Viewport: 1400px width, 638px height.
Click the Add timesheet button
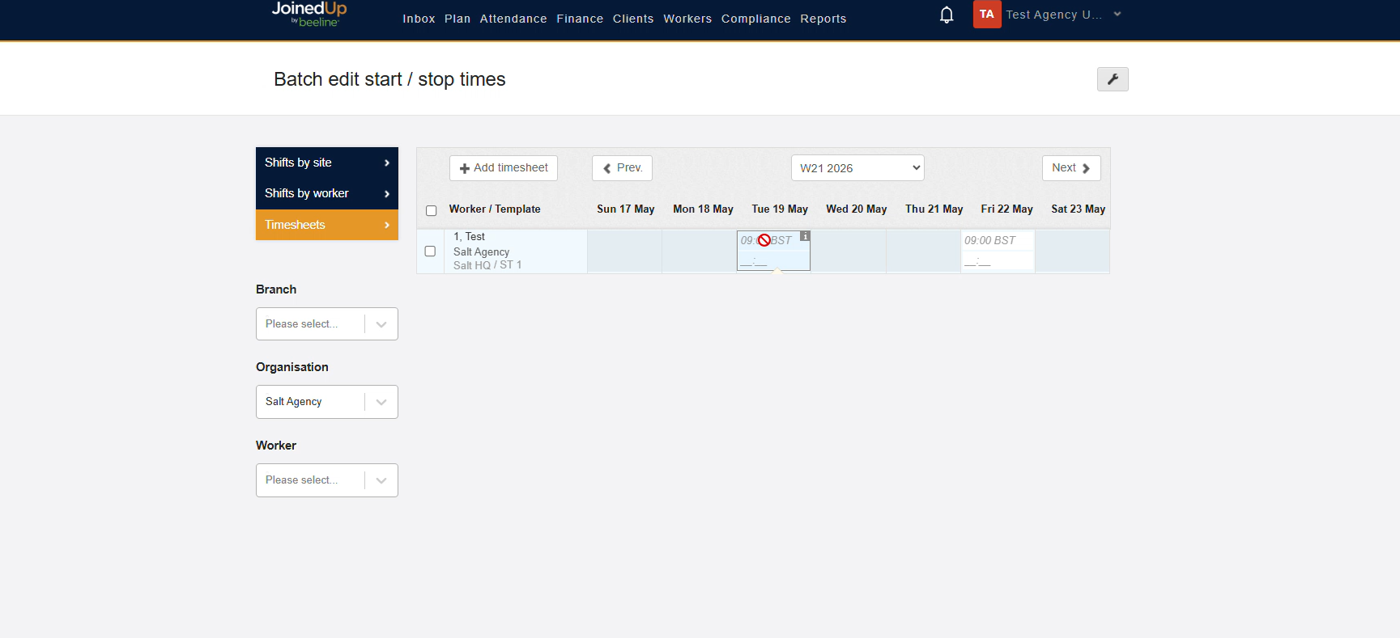504,168
